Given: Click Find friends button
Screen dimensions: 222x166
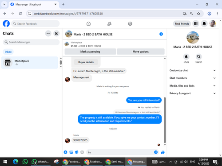Looking at the screenshot, I should (x=182, y=23).
